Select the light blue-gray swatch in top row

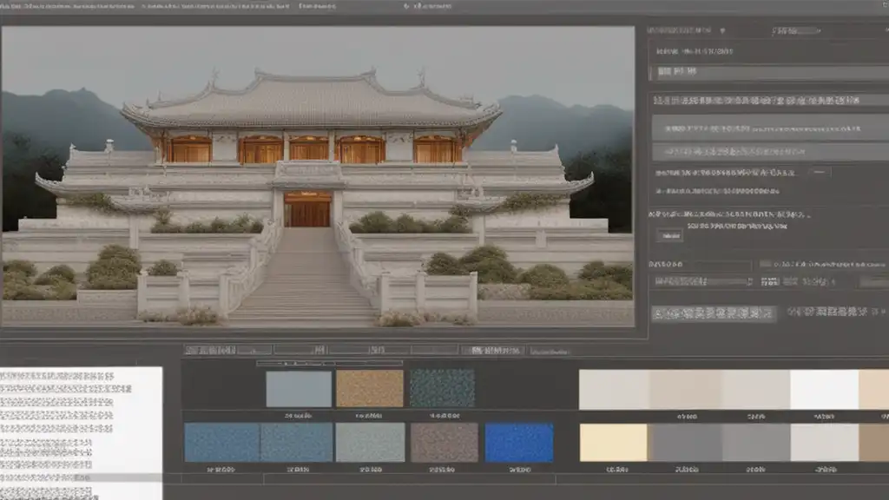[299, 388]
